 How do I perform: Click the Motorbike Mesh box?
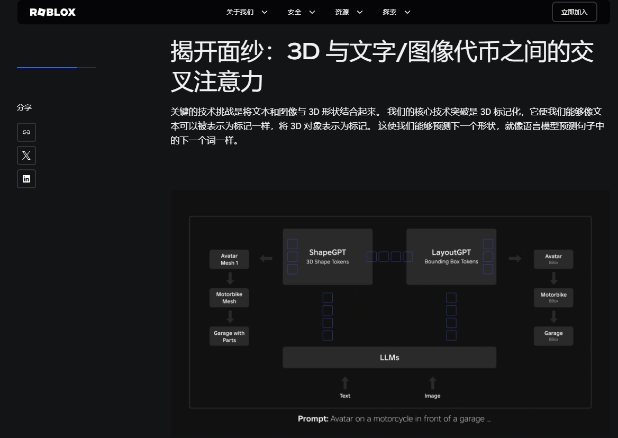[x=229, y=298]
